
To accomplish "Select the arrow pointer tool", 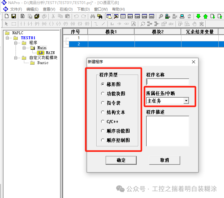I will tap(7, 24).
